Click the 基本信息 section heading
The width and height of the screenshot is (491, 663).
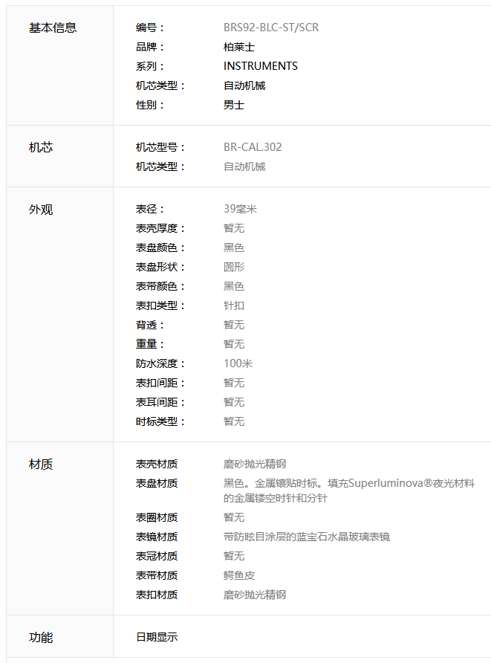[x=53, y=28]
